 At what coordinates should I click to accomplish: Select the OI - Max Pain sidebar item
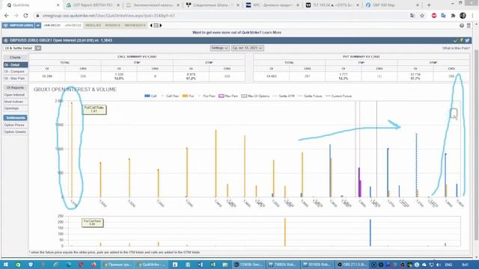coord(16,78)
